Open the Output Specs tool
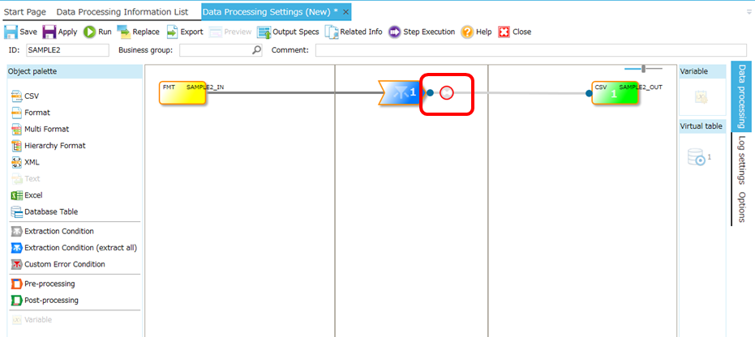 pyautogui.click(x=288, y=32)
